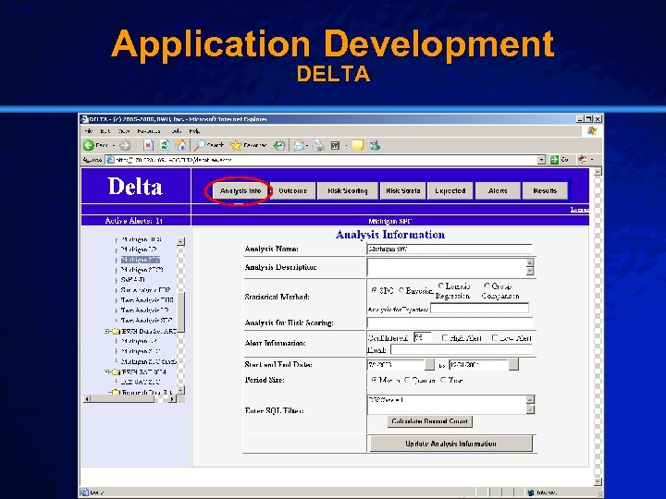Open the Forward button history dropdown arrow
Image resolution: width=666 pixels, height=499 pixels.
click(x=136, y=146)
